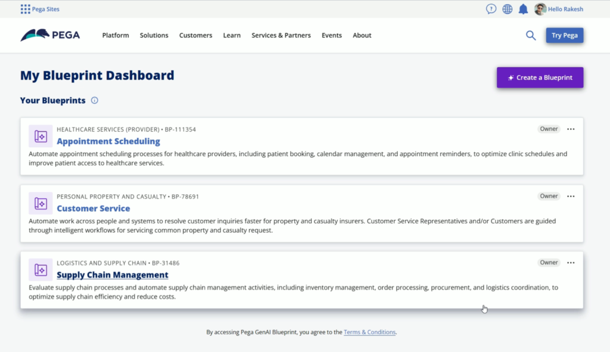Click the Try Pega button
Image resolution: width=610 pixels, height=352 pixels.
(x=565, y=35)
